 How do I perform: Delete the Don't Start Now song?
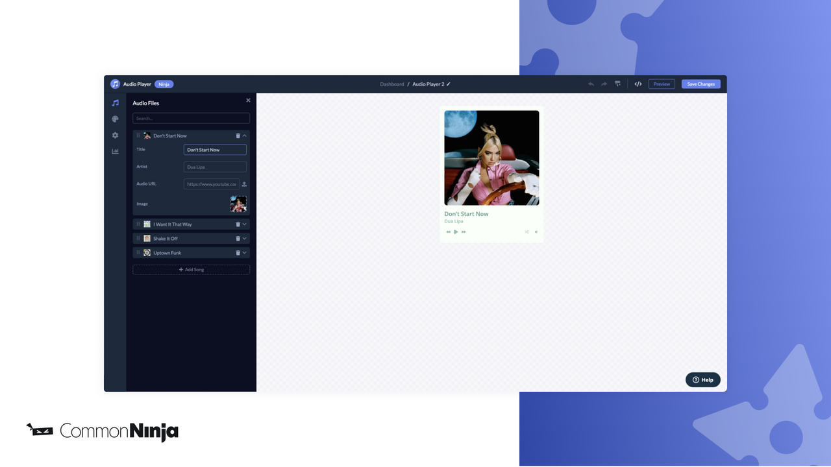pos(238,136)
